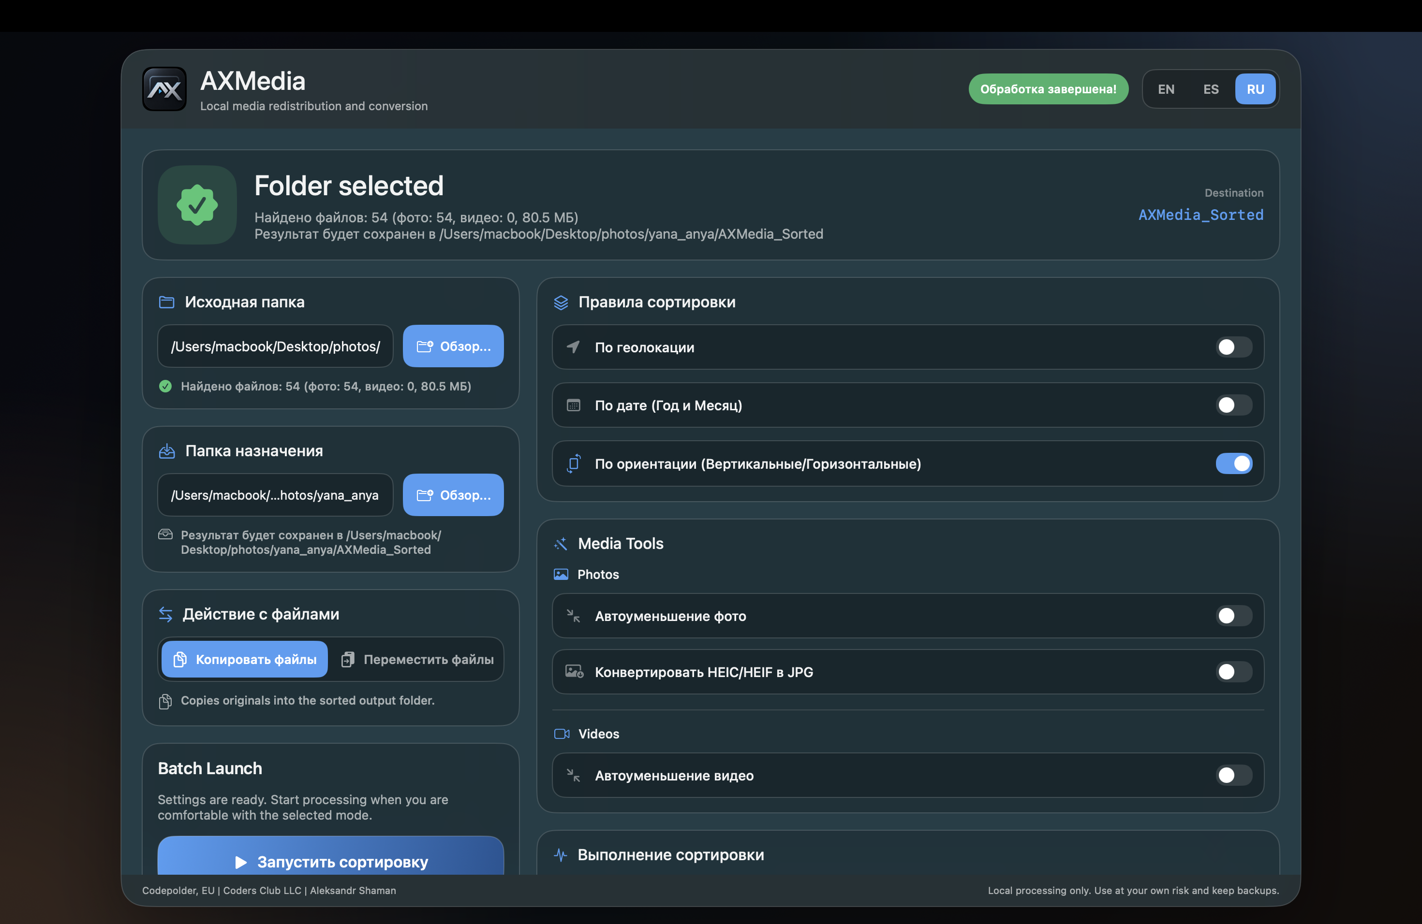Click the AXMedia app logo icon

pos(164,89)
